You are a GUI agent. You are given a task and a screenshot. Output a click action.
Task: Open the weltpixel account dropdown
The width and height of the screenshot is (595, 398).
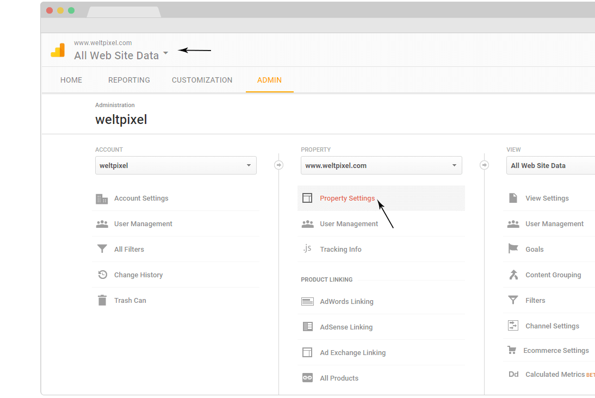176,165
